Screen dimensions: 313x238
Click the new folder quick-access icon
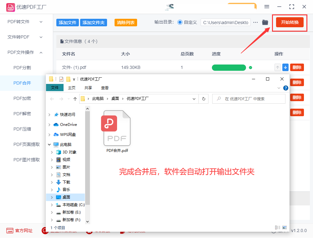68,79
